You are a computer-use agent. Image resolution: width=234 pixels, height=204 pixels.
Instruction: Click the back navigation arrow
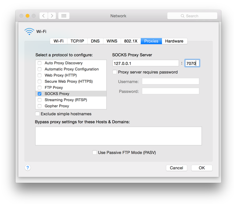pos(44,16)
